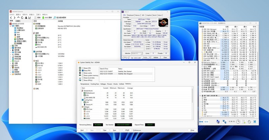Click the clock icon in HWiNFO toolbar
The height and width of the screenshot is (140, 269).
click(x=238, y=121)
